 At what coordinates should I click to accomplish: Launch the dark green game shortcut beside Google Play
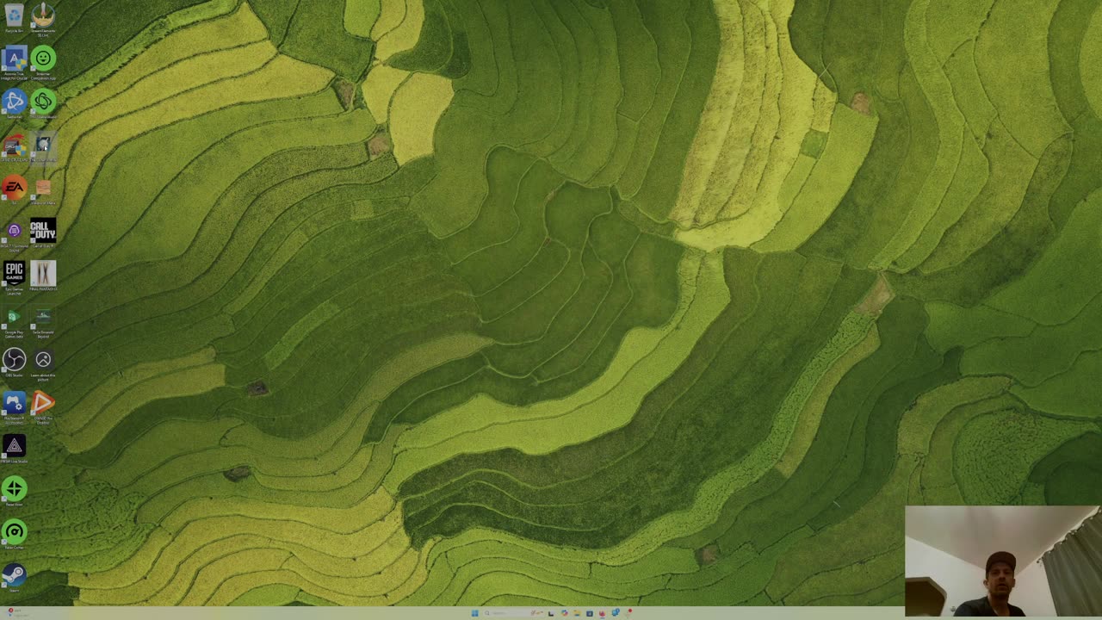coord(43,321)
